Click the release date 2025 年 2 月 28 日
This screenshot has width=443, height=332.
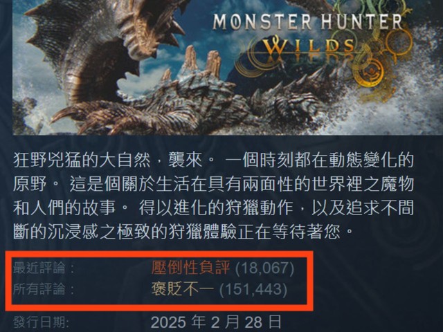[216, 322]
